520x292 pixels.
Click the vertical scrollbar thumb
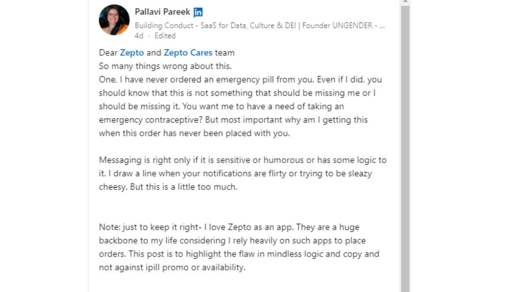pyautogui.click(x=405, y=148)
